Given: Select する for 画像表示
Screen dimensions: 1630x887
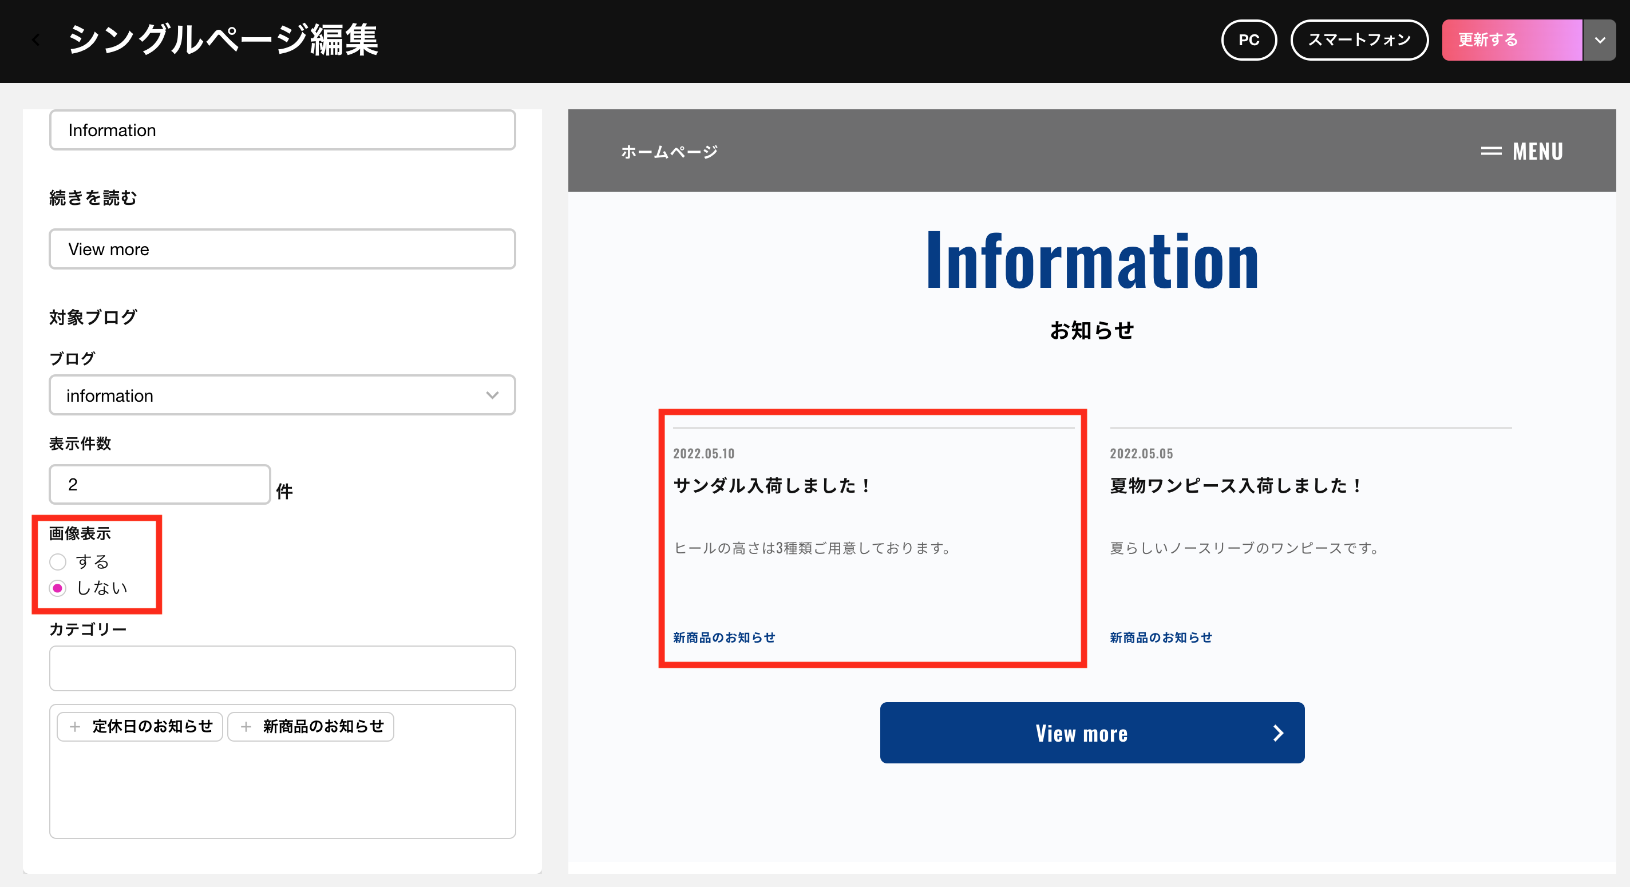Looking at the screenshot, I should [x=58, y=562].
